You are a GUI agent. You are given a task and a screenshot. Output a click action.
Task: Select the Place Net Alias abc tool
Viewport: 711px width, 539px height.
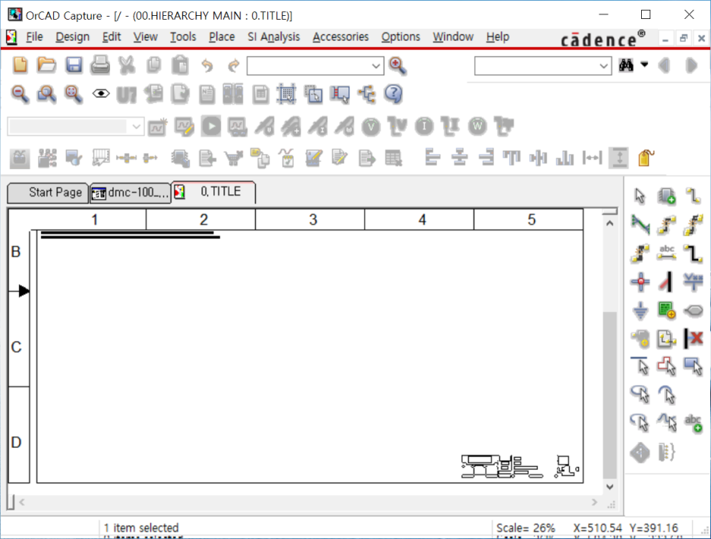pos(667,253)
